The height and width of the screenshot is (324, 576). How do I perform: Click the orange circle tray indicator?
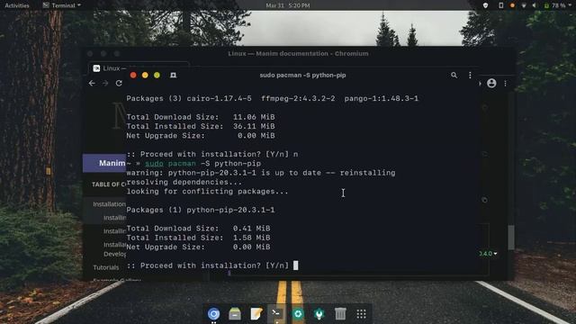tap(512, 5)
